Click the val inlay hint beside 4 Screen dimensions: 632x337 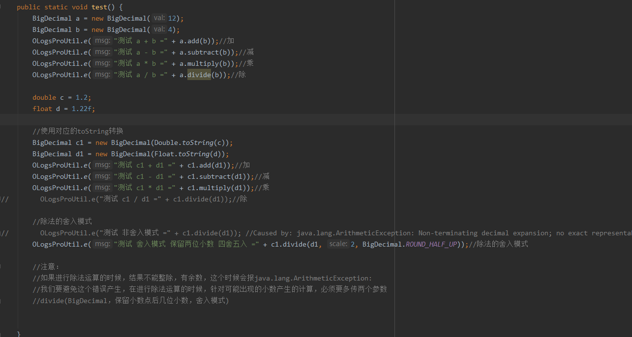[158, 29]
